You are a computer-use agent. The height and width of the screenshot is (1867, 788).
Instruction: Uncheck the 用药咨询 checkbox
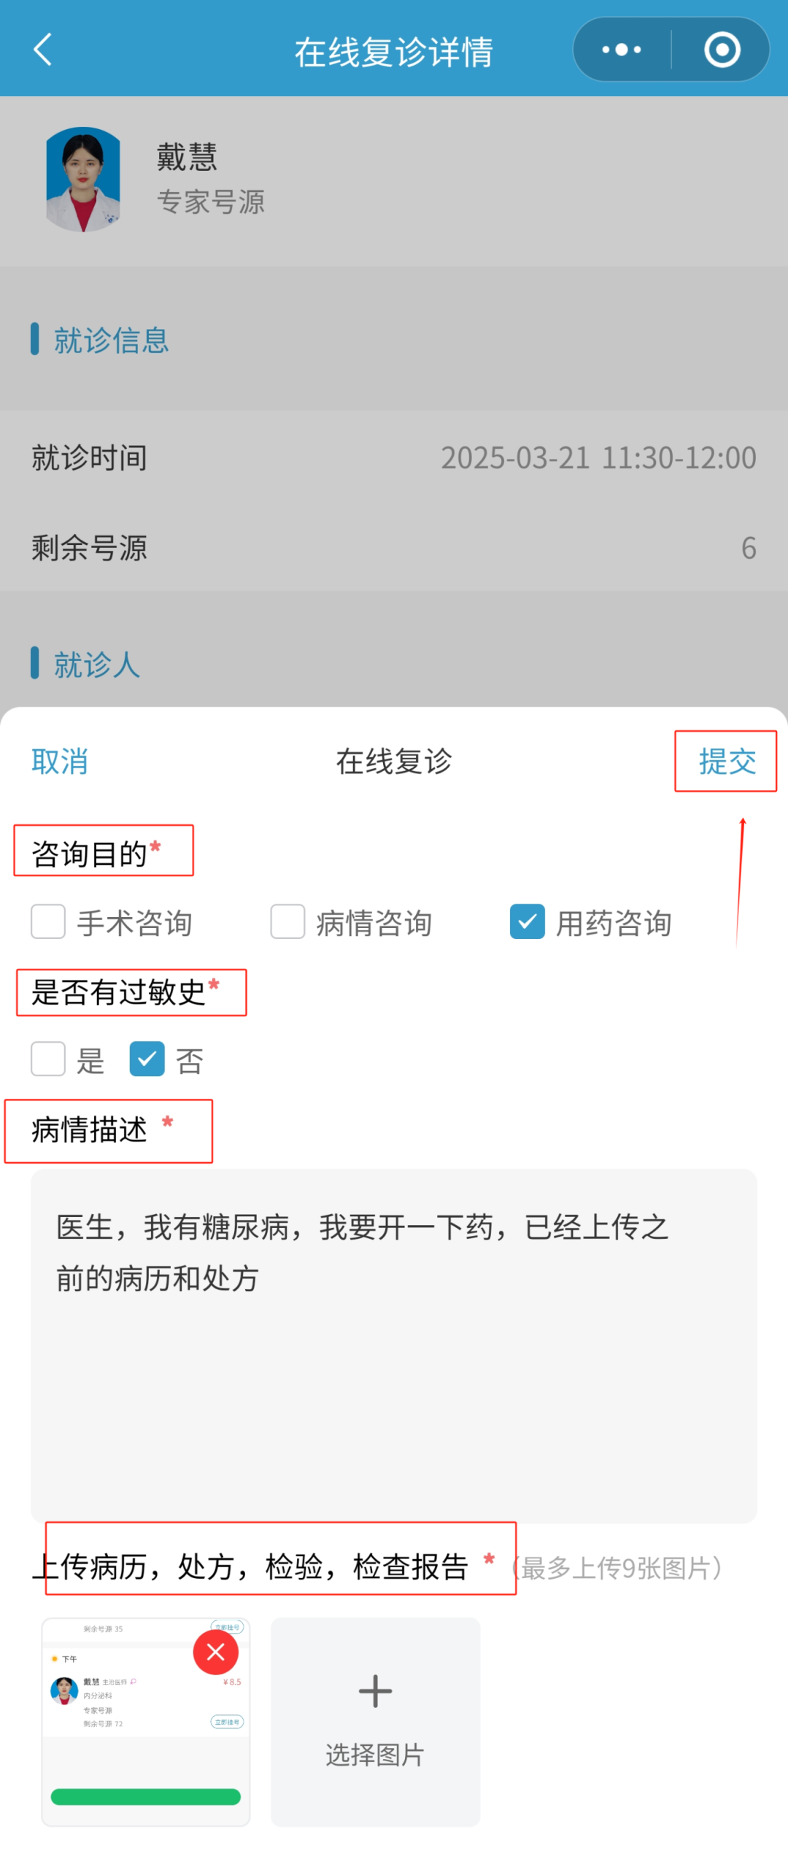[527, 921]
